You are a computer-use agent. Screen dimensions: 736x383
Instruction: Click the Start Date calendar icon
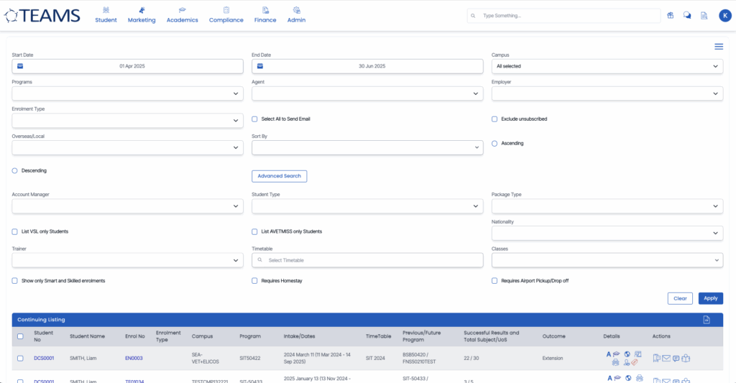(x=20, y=66)
